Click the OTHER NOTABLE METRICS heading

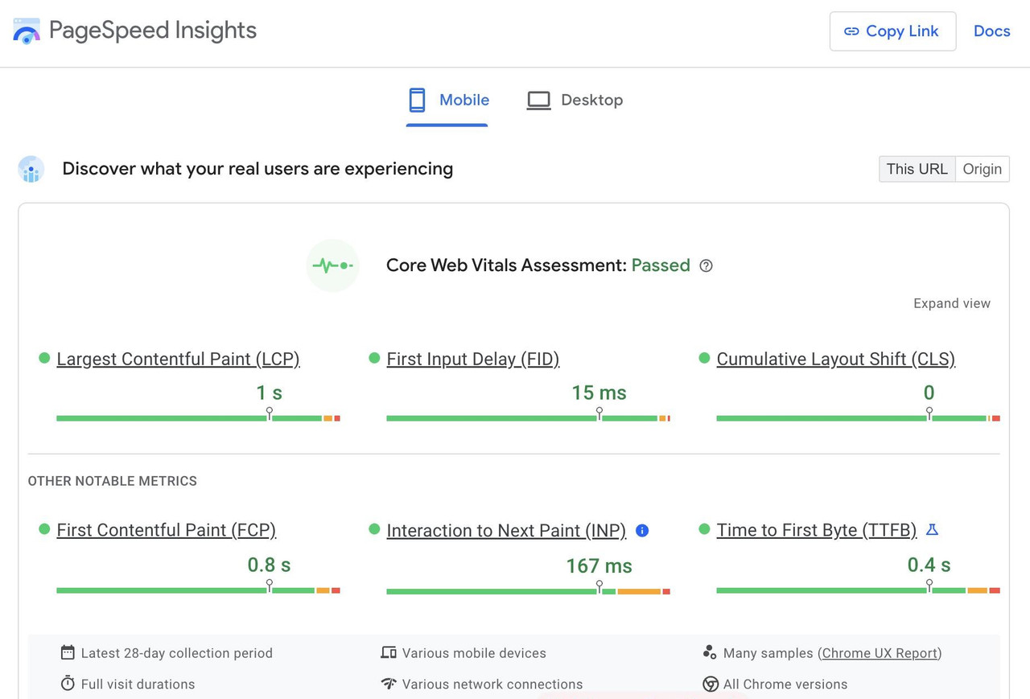point(113,481)
